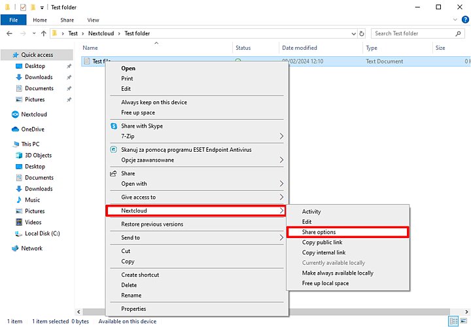471x327 pixels.
Task: Switch to the View ribbon tab
Action: tap(93, 20)
